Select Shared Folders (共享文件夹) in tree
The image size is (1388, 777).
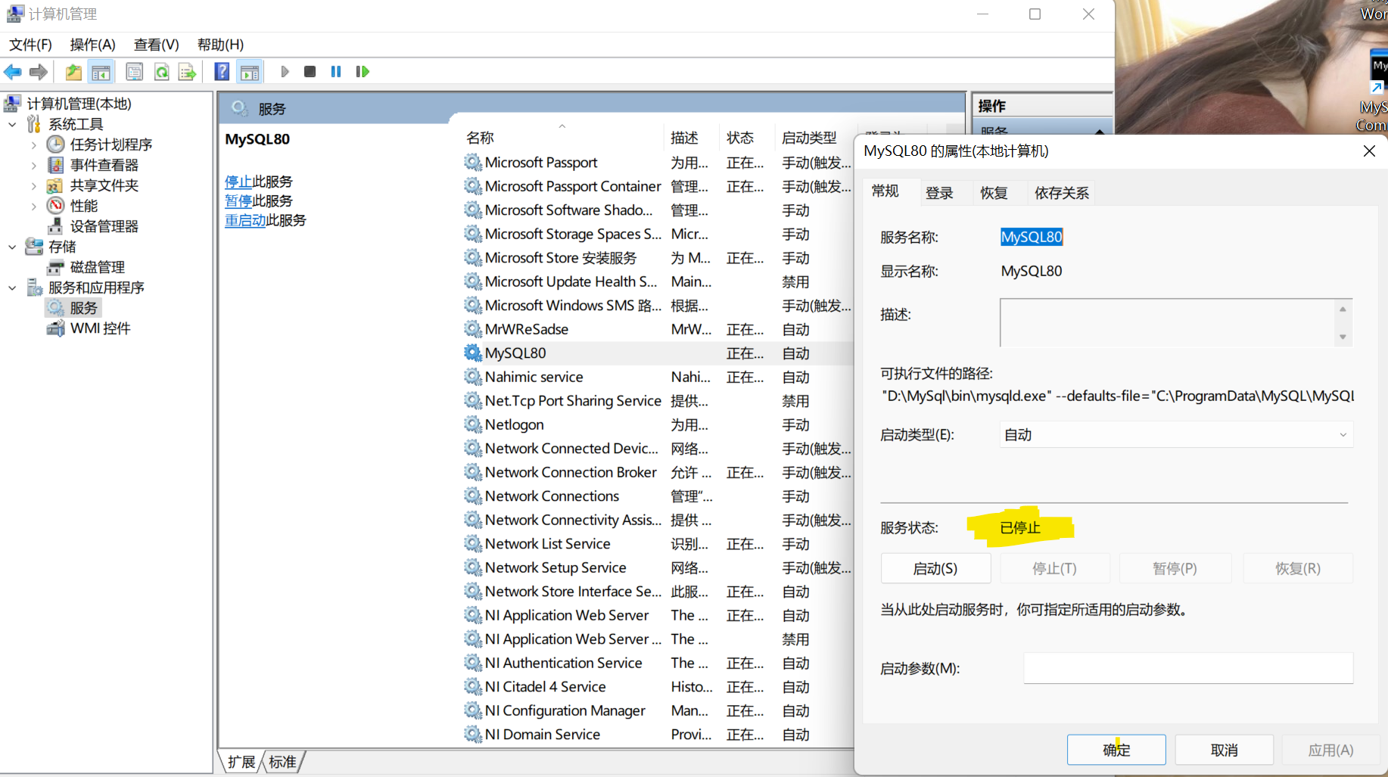pos(104,185)
